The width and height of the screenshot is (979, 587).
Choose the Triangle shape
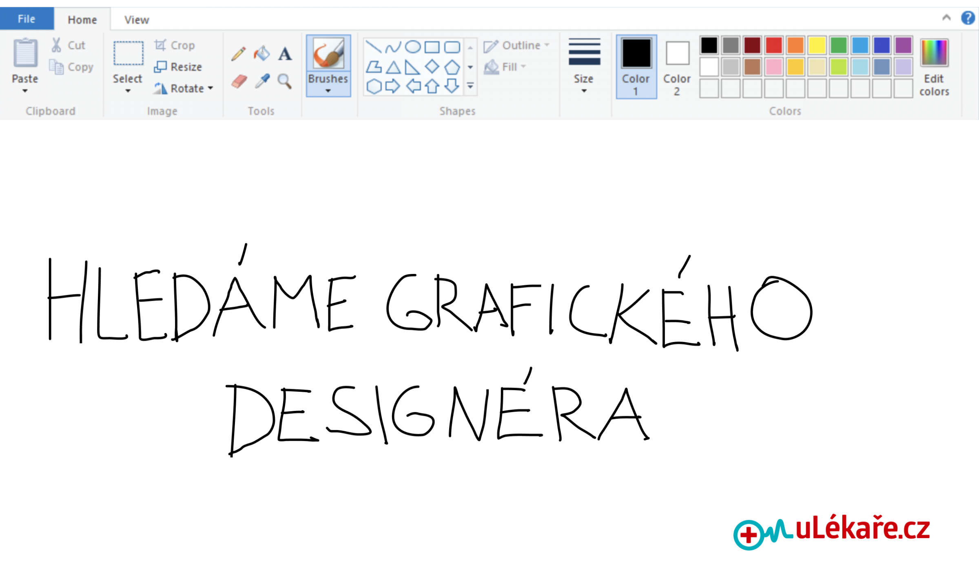393,67
